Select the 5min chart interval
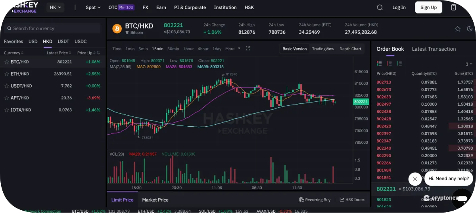 click(143, 49)
